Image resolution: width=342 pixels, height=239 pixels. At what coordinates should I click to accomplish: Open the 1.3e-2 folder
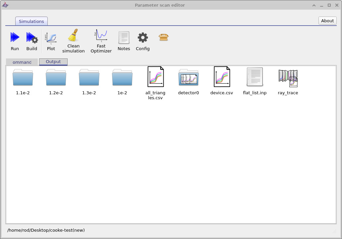point(89,80)
